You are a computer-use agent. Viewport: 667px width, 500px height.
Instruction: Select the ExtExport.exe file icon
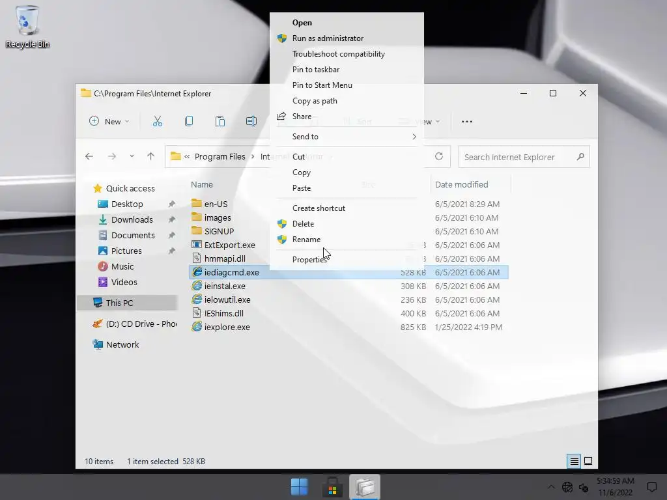(x=196, y=245)
